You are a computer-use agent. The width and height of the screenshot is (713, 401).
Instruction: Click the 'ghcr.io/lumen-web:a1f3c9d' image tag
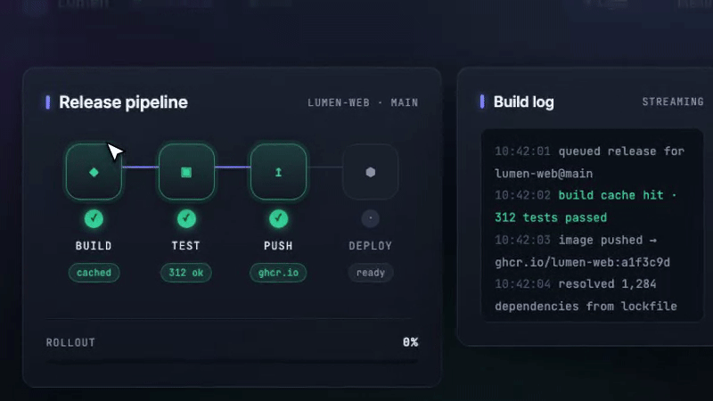tap(583, 262)
